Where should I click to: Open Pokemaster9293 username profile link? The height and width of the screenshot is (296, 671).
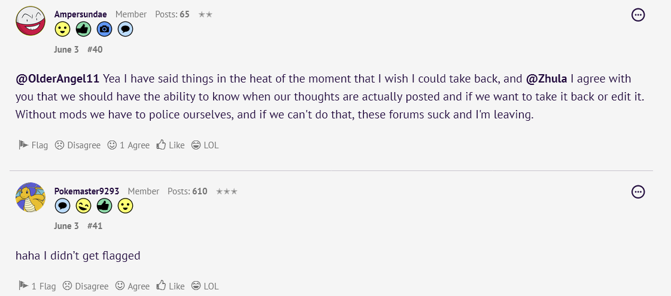tap(87, 191)
